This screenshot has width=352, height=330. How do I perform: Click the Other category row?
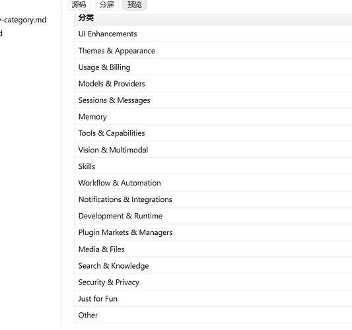213,315
